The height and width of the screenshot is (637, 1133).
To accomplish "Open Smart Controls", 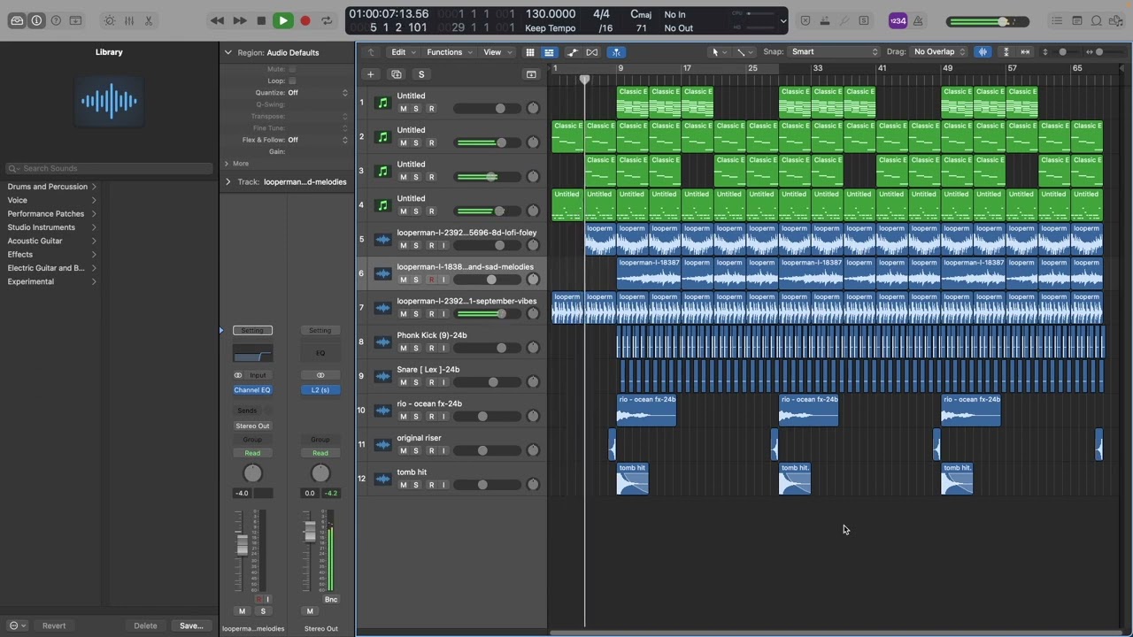I will pos(109,20).
